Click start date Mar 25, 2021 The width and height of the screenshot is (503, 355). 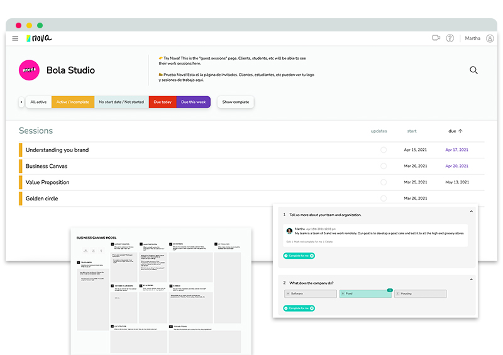(x=416, y=182)
